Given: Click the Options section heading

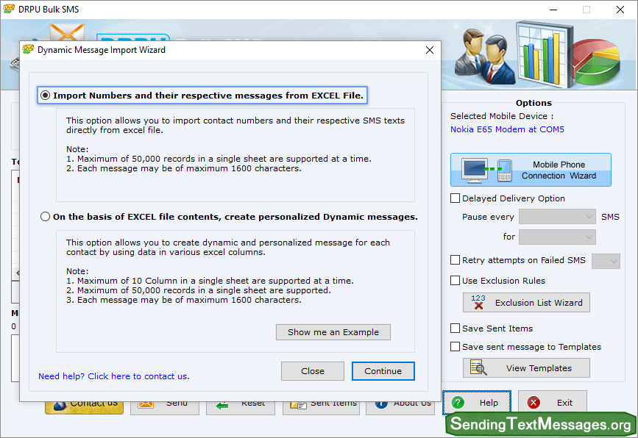Looking at the screenshot, I should pos(534,103).
